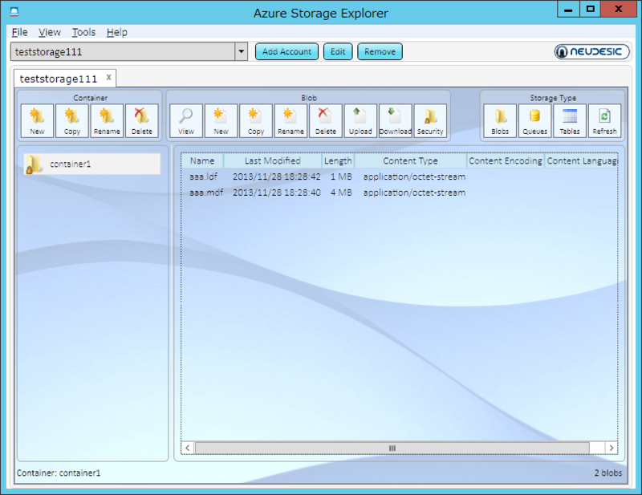Click the 4 MB length cell
Image resolution: width=642 pixels, height=495 pixels.
341,193
